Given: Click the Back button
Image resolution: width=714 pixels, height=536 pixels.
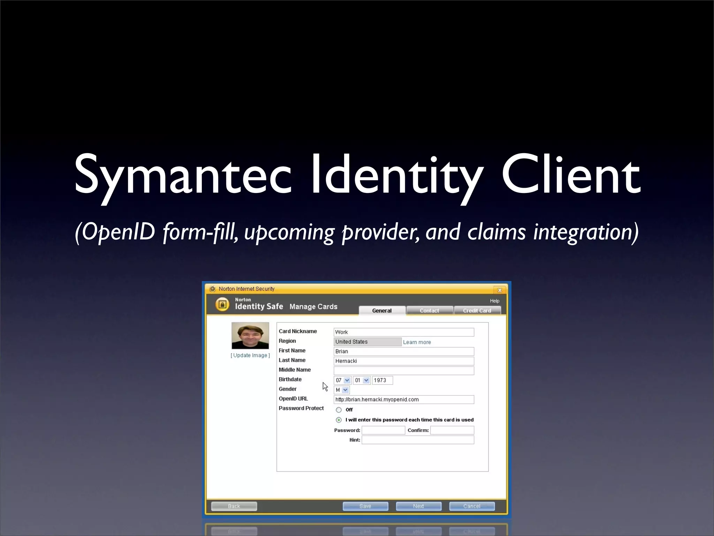Looking at the screenshot, I should [x=234, y=506].
